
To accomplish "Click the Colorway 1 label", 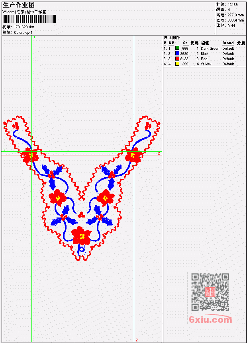I will click(23, 32).
